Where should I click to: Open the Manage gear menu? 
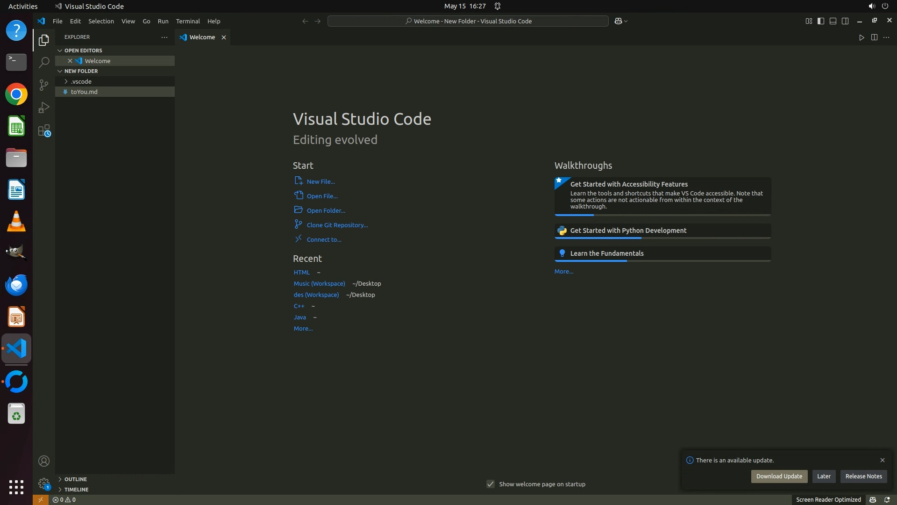(x=44, y=483)
